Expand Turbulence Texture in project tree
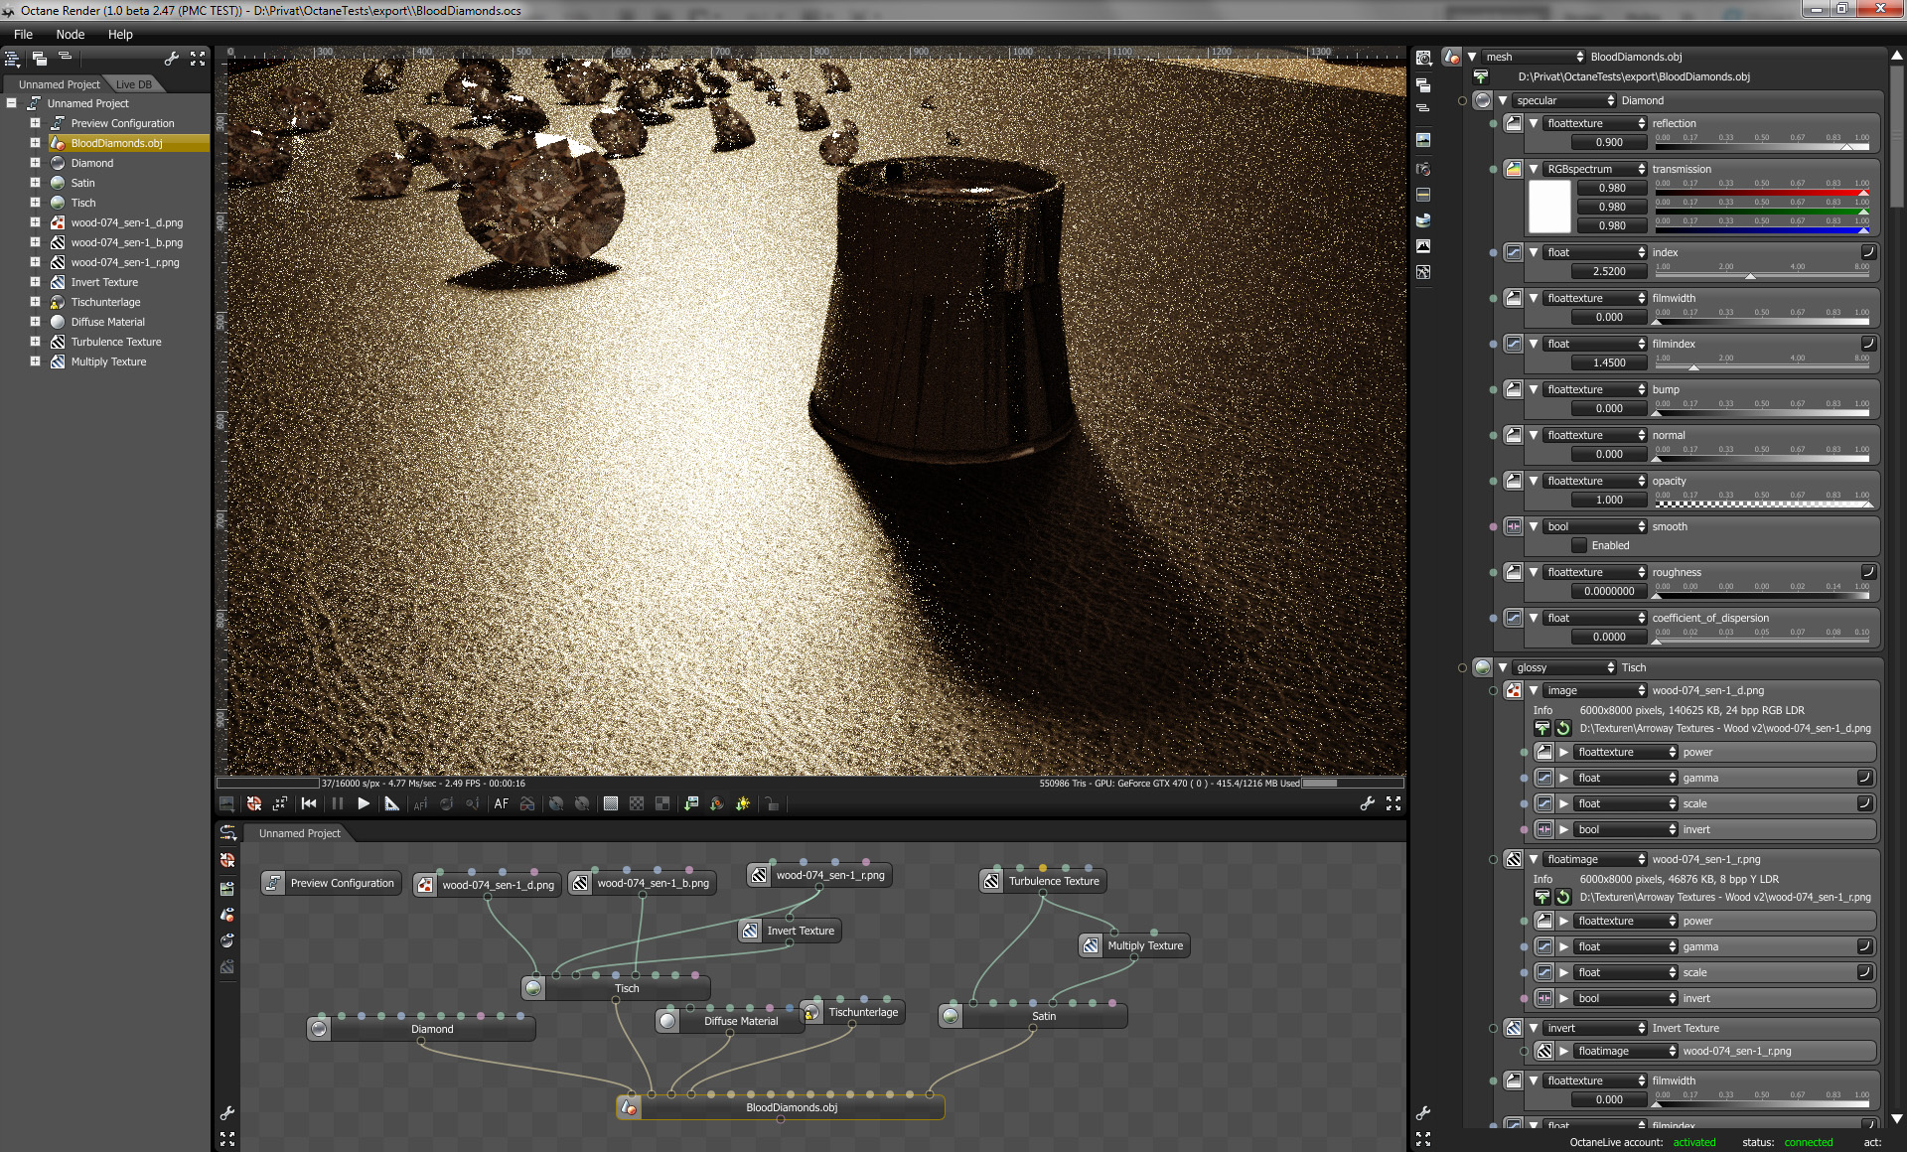This screenshot has width=1907, height=1152. 35,342
